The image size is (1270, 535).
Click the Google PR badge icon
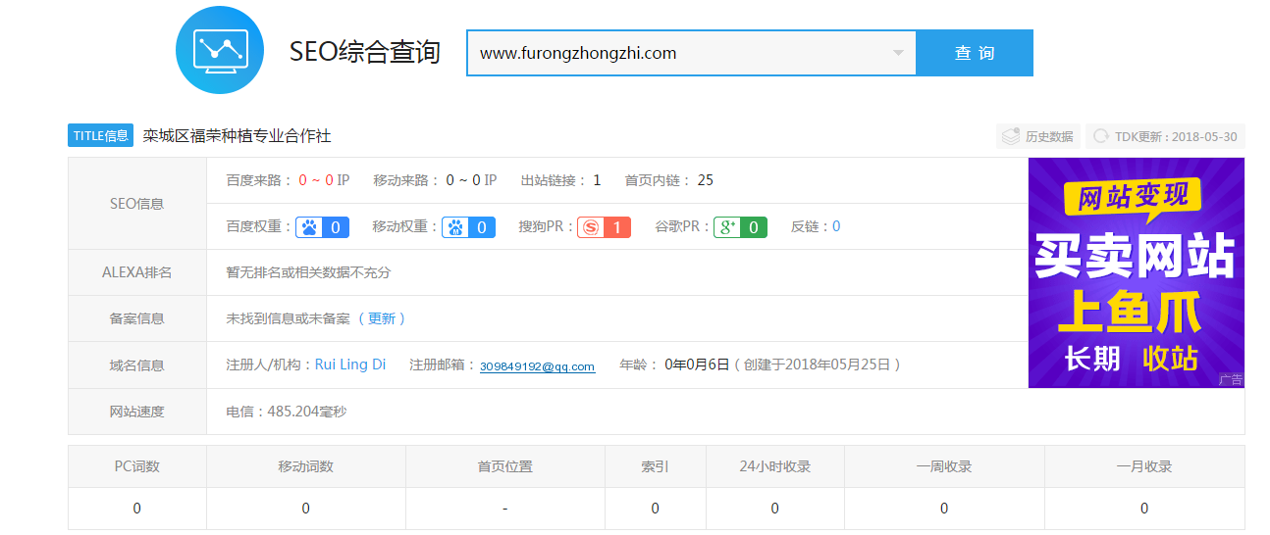pyautogui.click(x=727, y=227)
